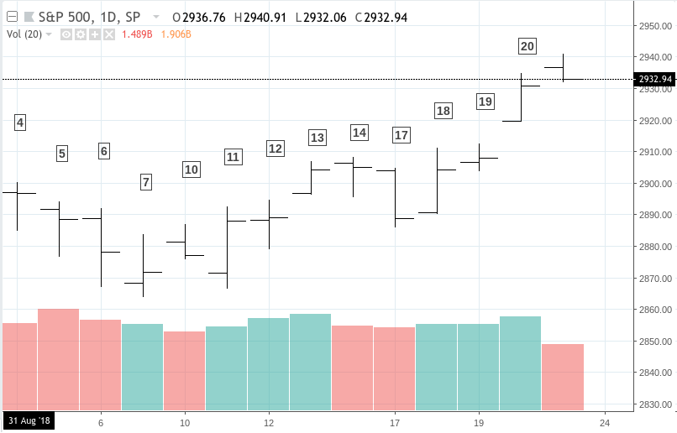The width and height of the screenshot is (677, 433).
Task: Select the boxed label 18 annotation
Action: point(443,111)
